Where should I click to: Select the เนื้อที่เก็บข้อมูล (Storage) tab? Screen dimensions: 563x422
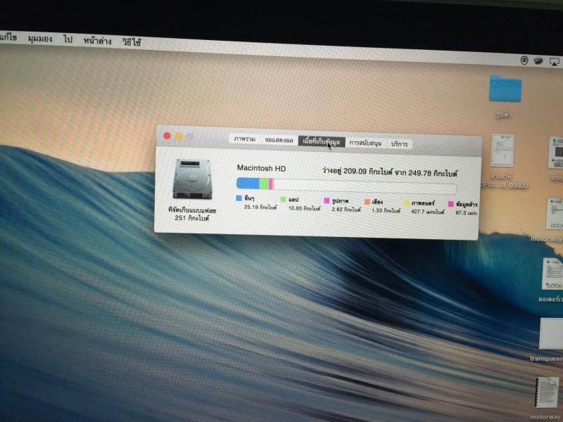pyautogui.click(x=322, y=141)
